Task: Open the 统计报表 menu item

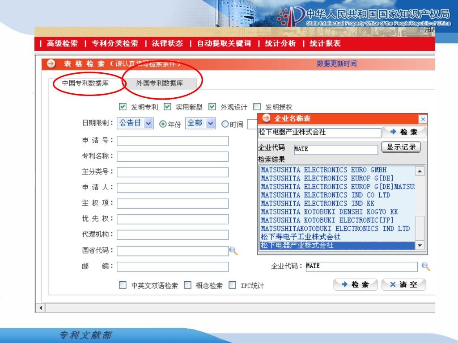Action: click(x=325, y=43)
